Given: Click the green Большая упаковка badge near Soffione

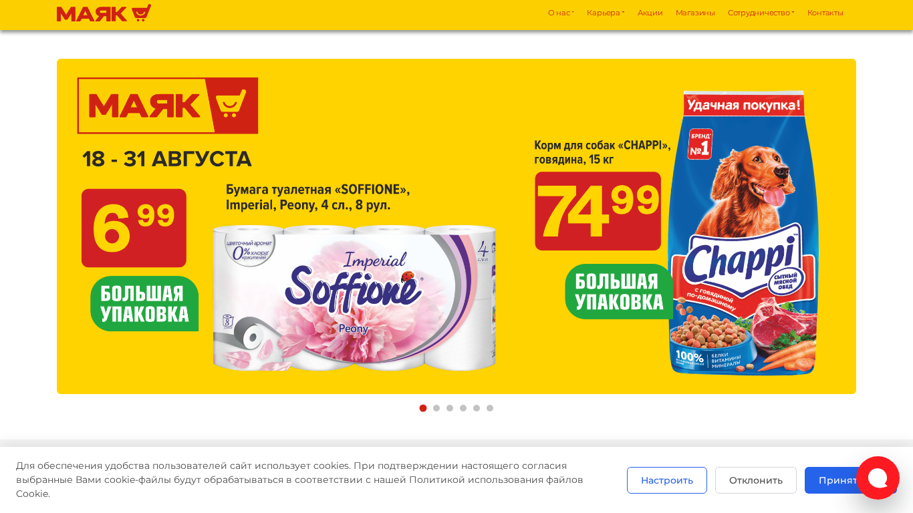Looking at the screenshot, I should click(x=144, y=303).
